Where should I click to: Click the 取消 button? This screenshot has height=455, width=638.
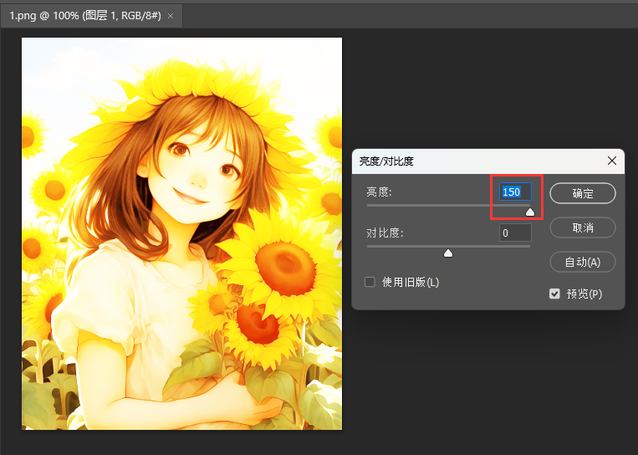tap(583, 227)
